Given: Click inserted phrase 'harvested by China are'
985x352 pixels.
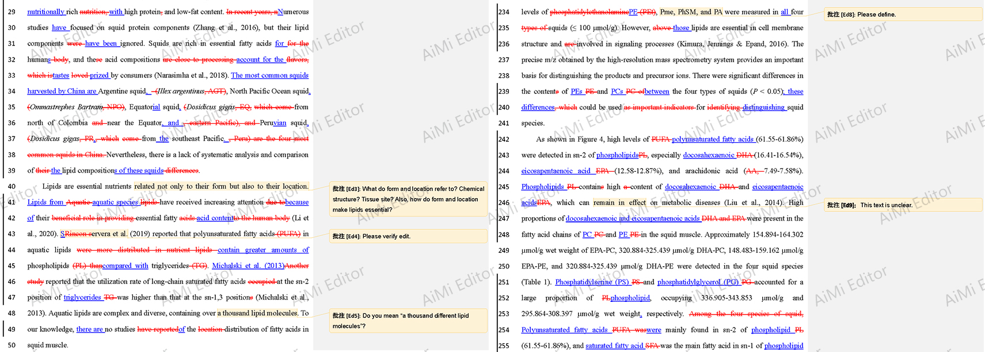Looking at the screenshot, I should click(x=62, y=91).
